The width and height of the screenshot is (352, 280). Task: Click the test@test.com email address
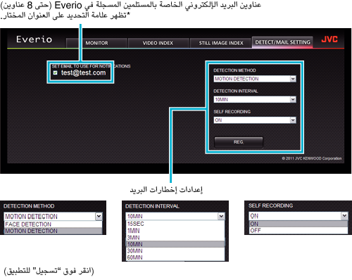(x=83, y=72)
